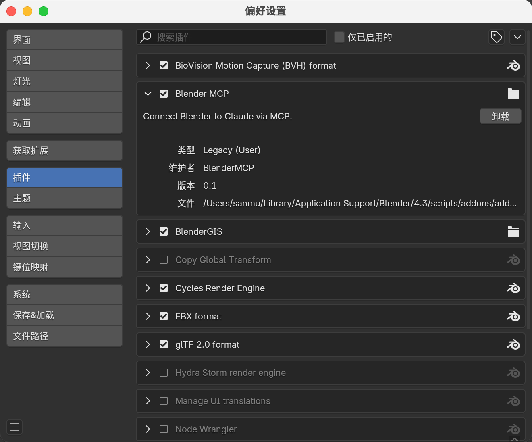The width and height of the screenshot is (532, 442).
Task: Open the 保存&加载 section
Action: 64,315
